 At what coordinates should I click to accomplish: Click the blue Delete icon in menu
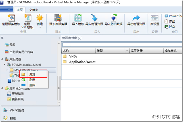coord(24,85)
